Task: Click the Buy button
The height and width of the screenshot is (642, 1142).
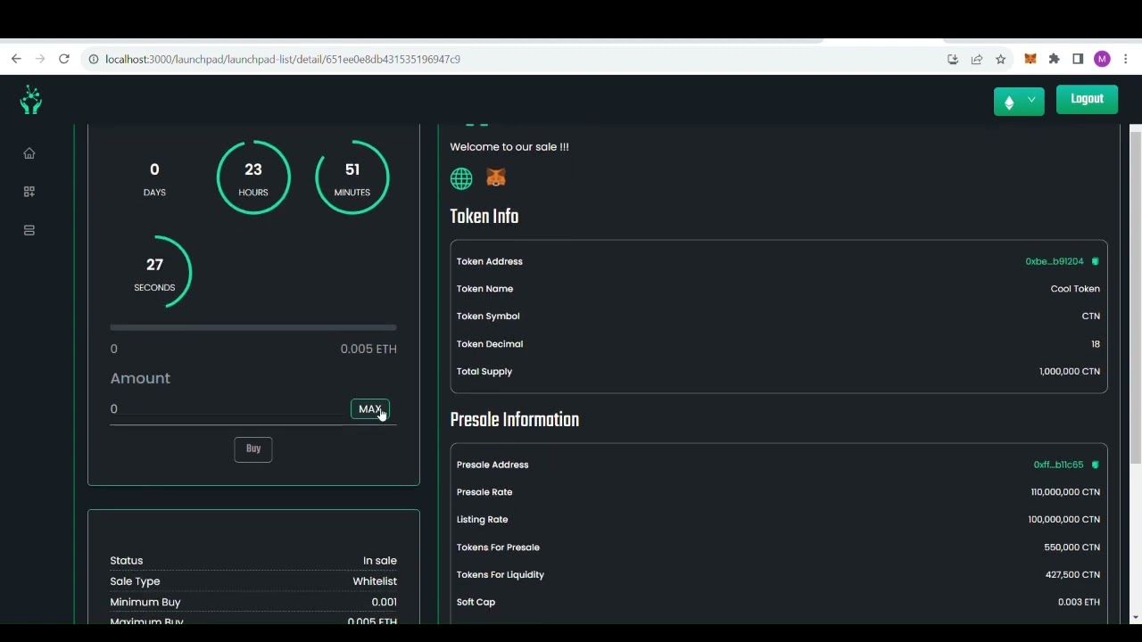Action: (253, 449)
